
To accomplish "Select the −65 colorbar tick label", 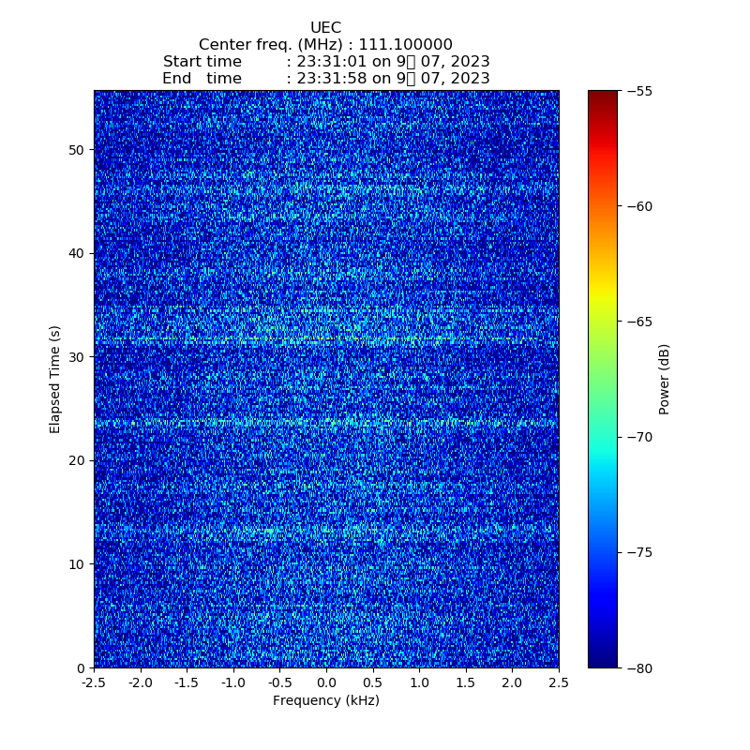I will coord(642,322).
